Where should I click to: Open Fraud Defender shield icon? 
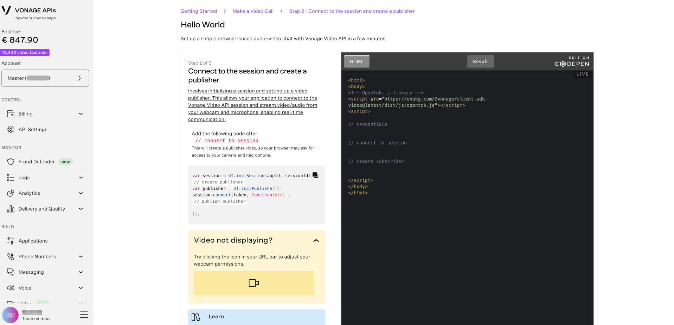[x=11, y=162]
